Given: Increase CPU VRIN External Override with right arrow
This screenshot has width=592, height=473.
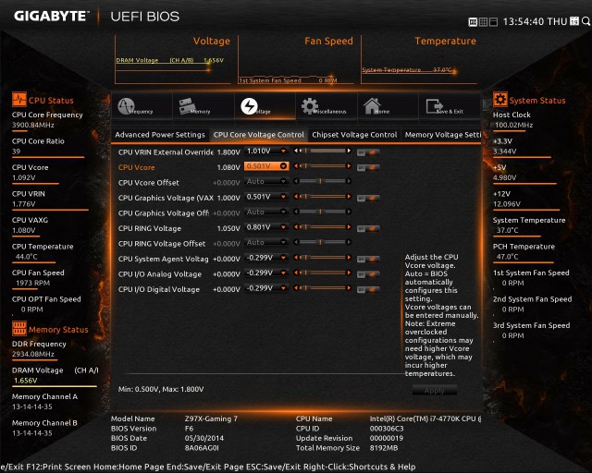Looking at the screenshot, I should (x=349, y=151).
